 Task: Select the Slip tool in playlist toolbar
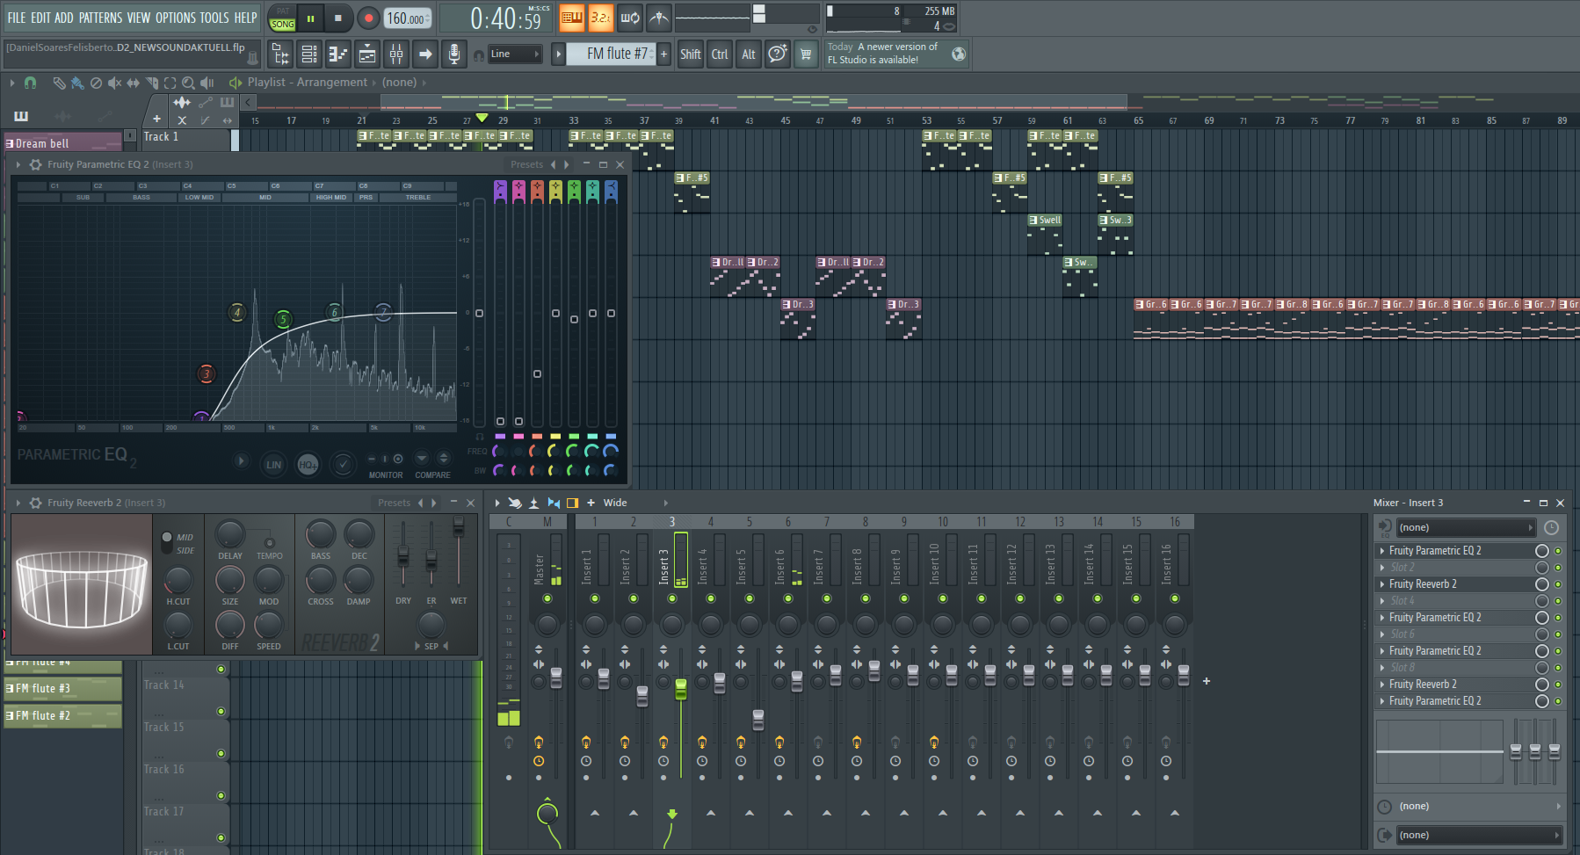click(133, 83)
